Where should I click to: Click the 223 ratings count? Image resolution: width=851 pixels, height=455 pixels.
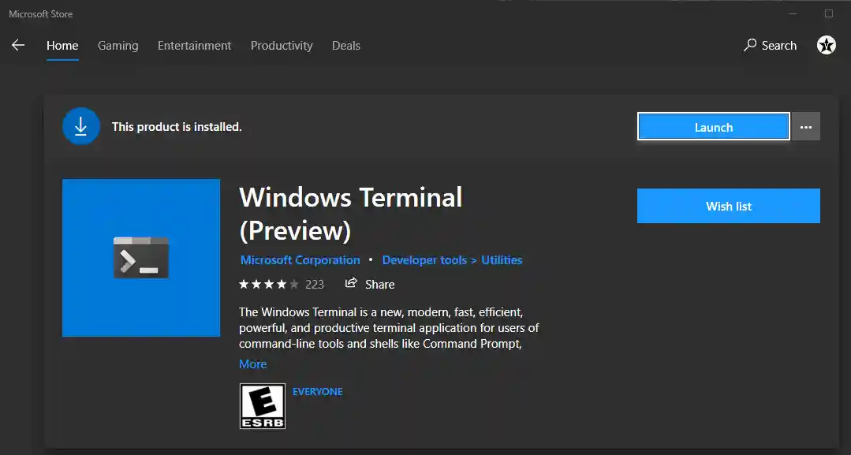pyautogui.click(x=314, y=284)
